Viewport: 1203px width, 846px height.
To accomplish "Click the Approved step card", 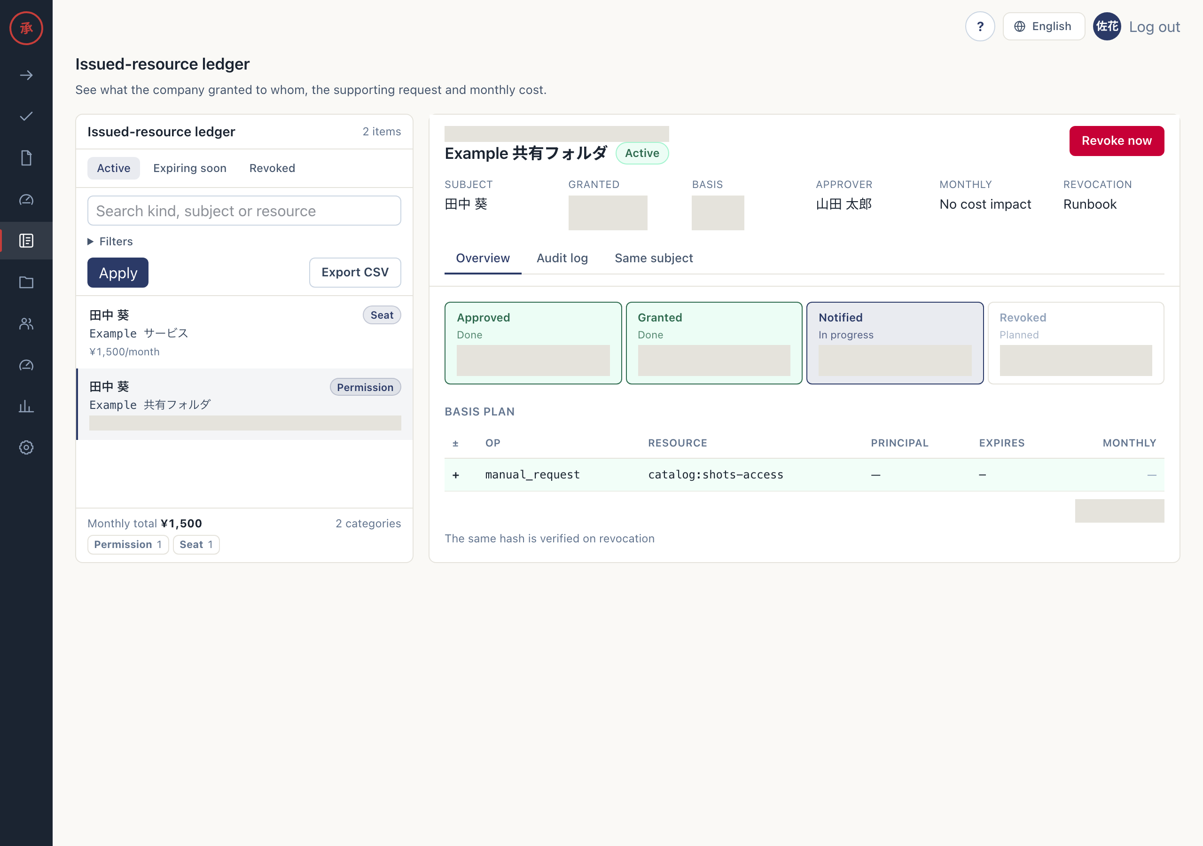I will click(x=533, y=343).
